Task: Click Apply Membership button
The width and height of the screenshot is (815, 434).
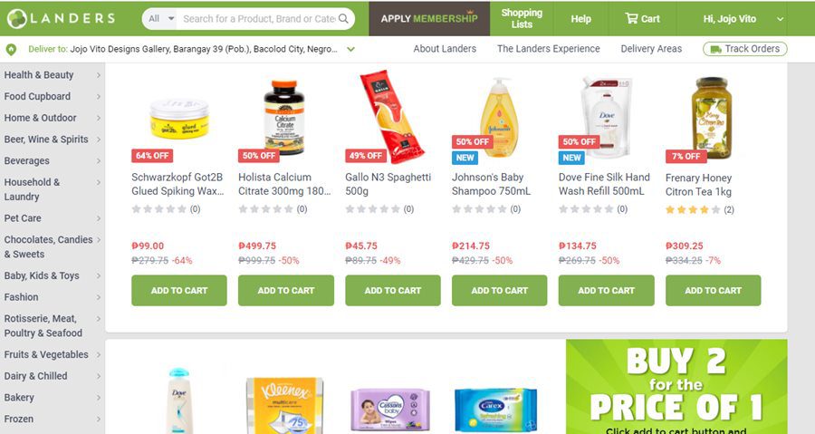Action: [x=429, y=19]
